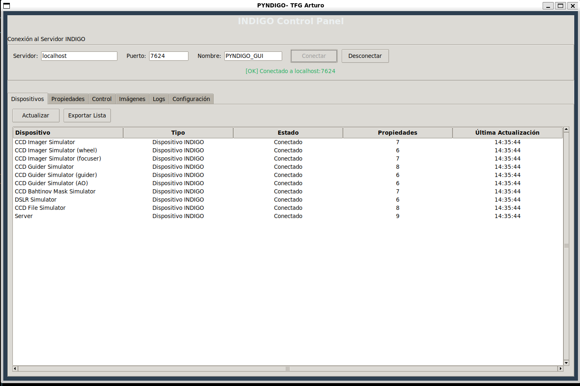
Task: Click the Actualizar button
Action: tap(36, 115)
